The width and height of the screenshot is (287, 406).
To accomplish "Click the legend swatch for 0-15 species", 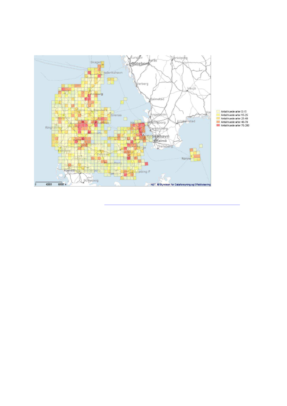I will (218, 111).
